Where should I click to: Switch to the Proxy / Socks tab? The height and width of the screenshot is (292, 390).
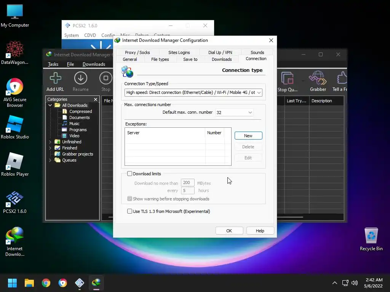tap(137, 52)
